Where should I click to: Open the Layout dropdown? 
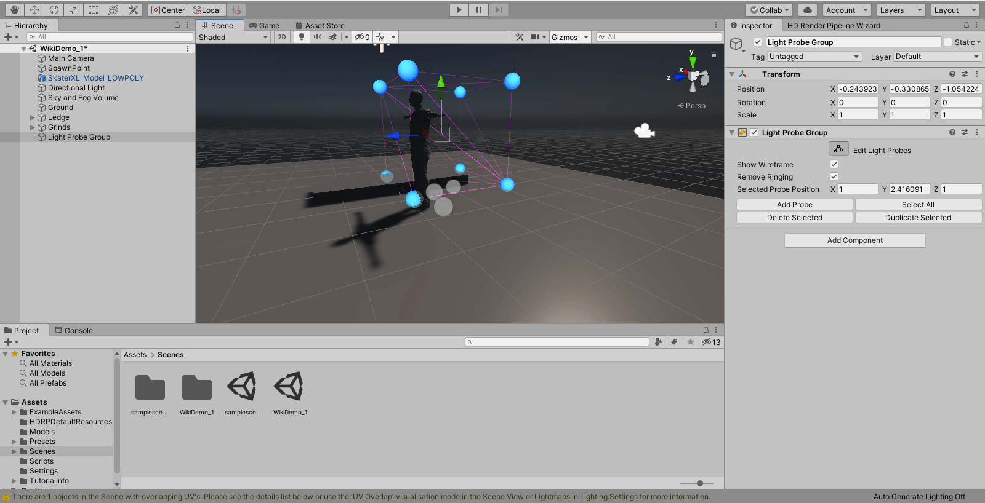[955, 10]
